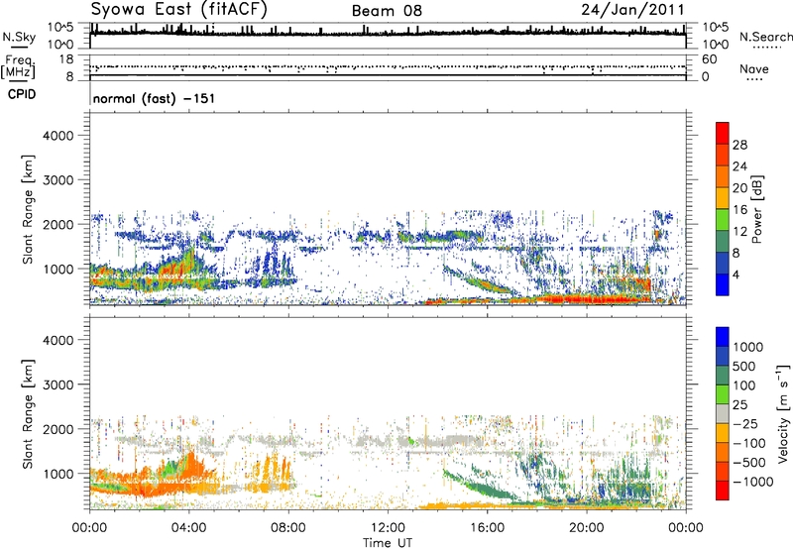Click the '28' power colorbar tick label

click(x=739, y=145)
